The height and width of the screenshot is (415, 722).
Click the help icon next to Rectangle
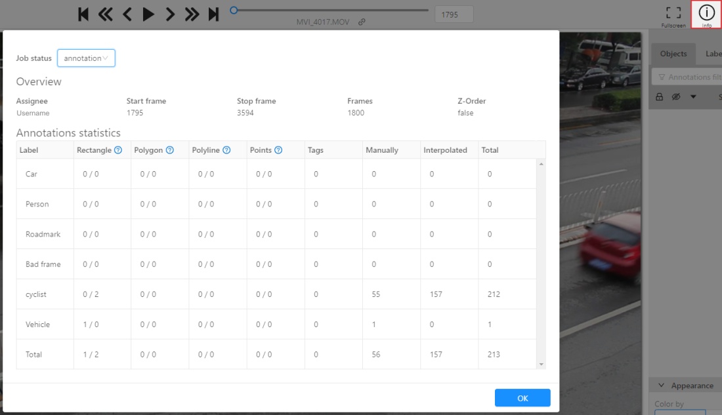point(118,150)
